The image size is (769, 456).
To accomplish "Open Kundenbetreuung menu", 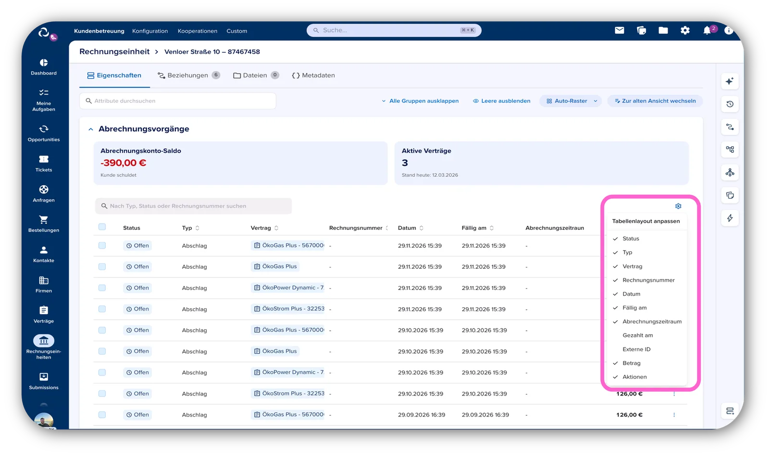I will tap(99, 31).
